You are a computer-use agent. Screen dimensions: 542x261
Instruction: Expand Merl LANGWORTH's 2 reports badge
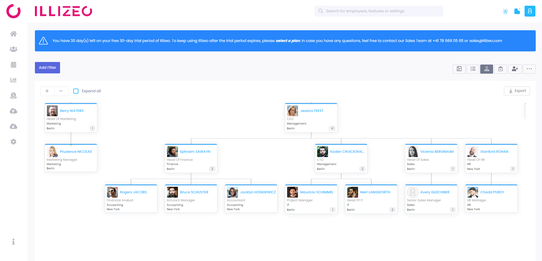[392, 210]
